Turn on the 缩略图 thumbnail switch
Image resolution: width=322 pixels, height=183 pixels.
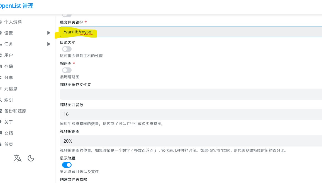click(x=67, y=70)
